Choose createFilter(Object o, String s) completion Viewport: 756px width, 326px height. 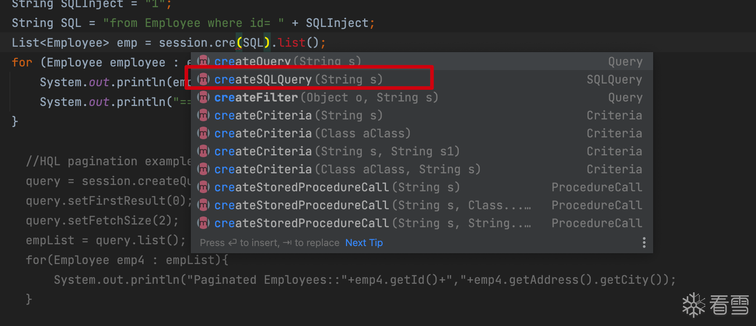(326, 97)
